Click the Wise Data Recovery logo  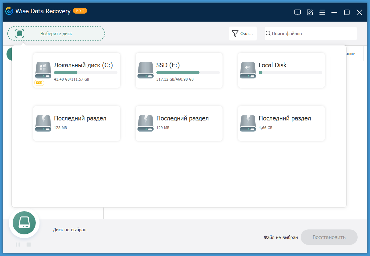pyautogui.click(x=9, y=11)
